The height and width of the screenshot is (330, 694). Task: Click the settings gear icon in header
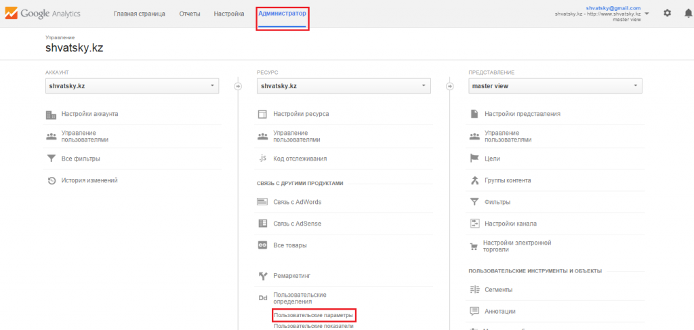(667, 14)
